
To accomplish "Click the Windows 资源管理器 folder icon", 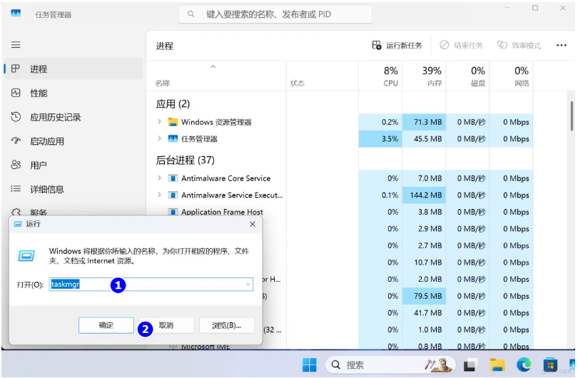I will click(x=173, y=121).
